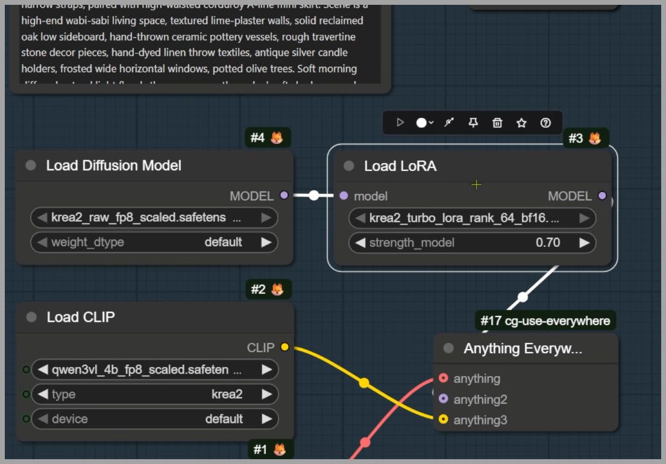Select the Load LoRA title

pyautogui.click(x=401, y=166)
